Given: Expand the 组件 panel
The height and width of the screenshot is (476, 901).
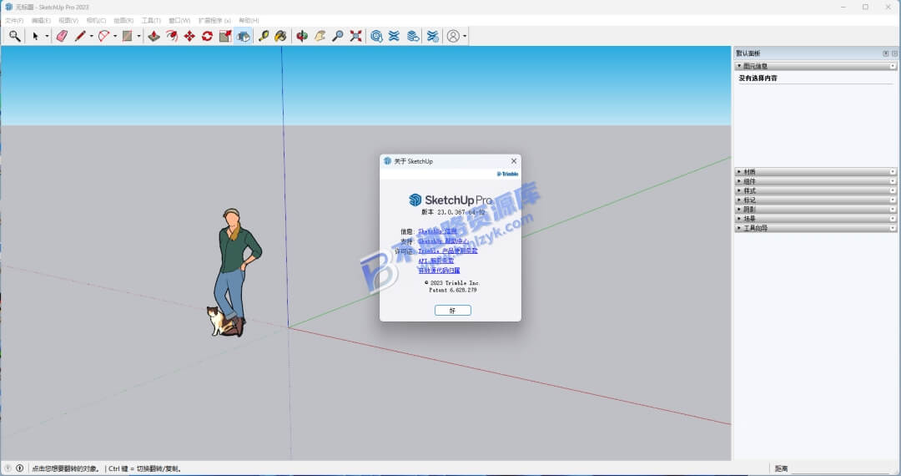Looking at the screenshot, I should tap(816, 181).
